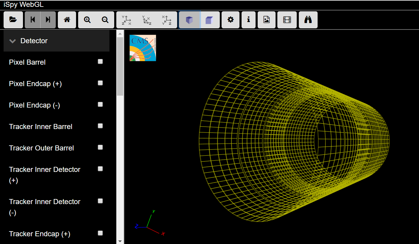Open event file with folder icon
Screen dimensions: 419x244
(x=13, y=20)
